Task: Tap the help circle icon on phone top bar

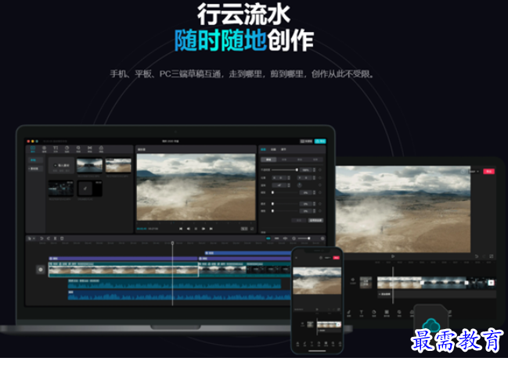Action: [x=321, y=258]
